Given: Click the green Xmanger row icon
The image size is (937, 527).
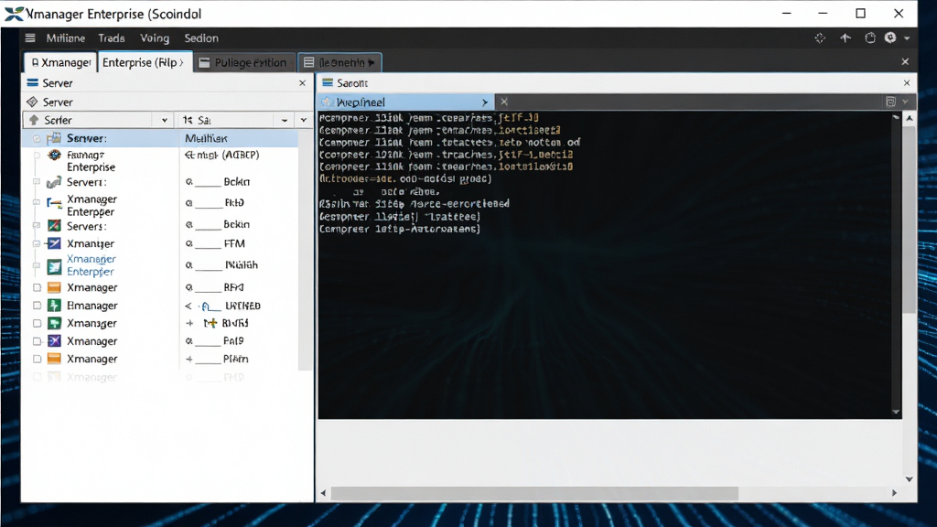Looking at the screenshot, I should pyautogui.click(x=54, y=323).
